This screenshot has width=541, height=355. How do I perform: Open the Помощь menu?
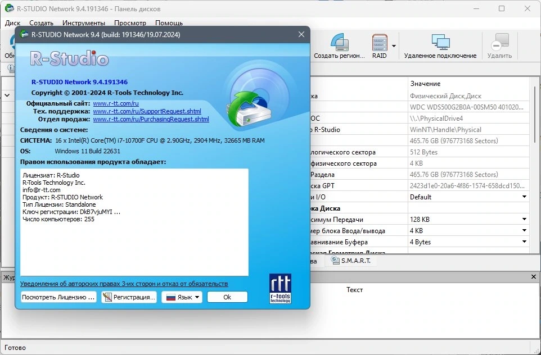[x=169, y=23]
